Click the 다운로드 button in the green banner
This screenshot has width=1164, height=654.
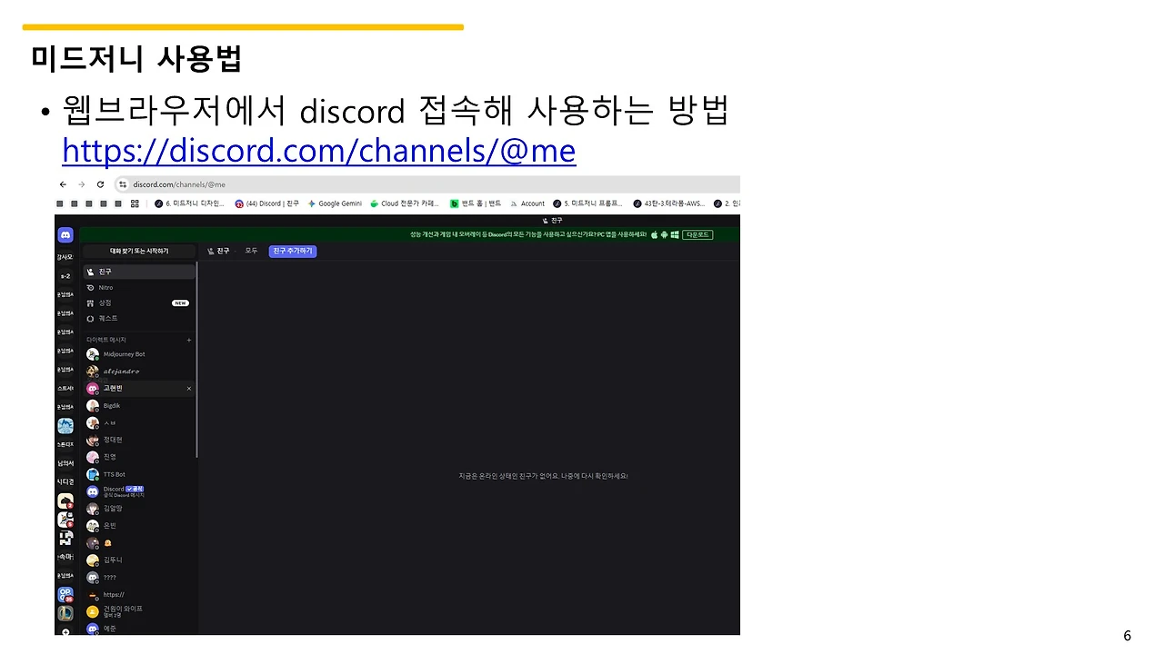coord(697,234)
